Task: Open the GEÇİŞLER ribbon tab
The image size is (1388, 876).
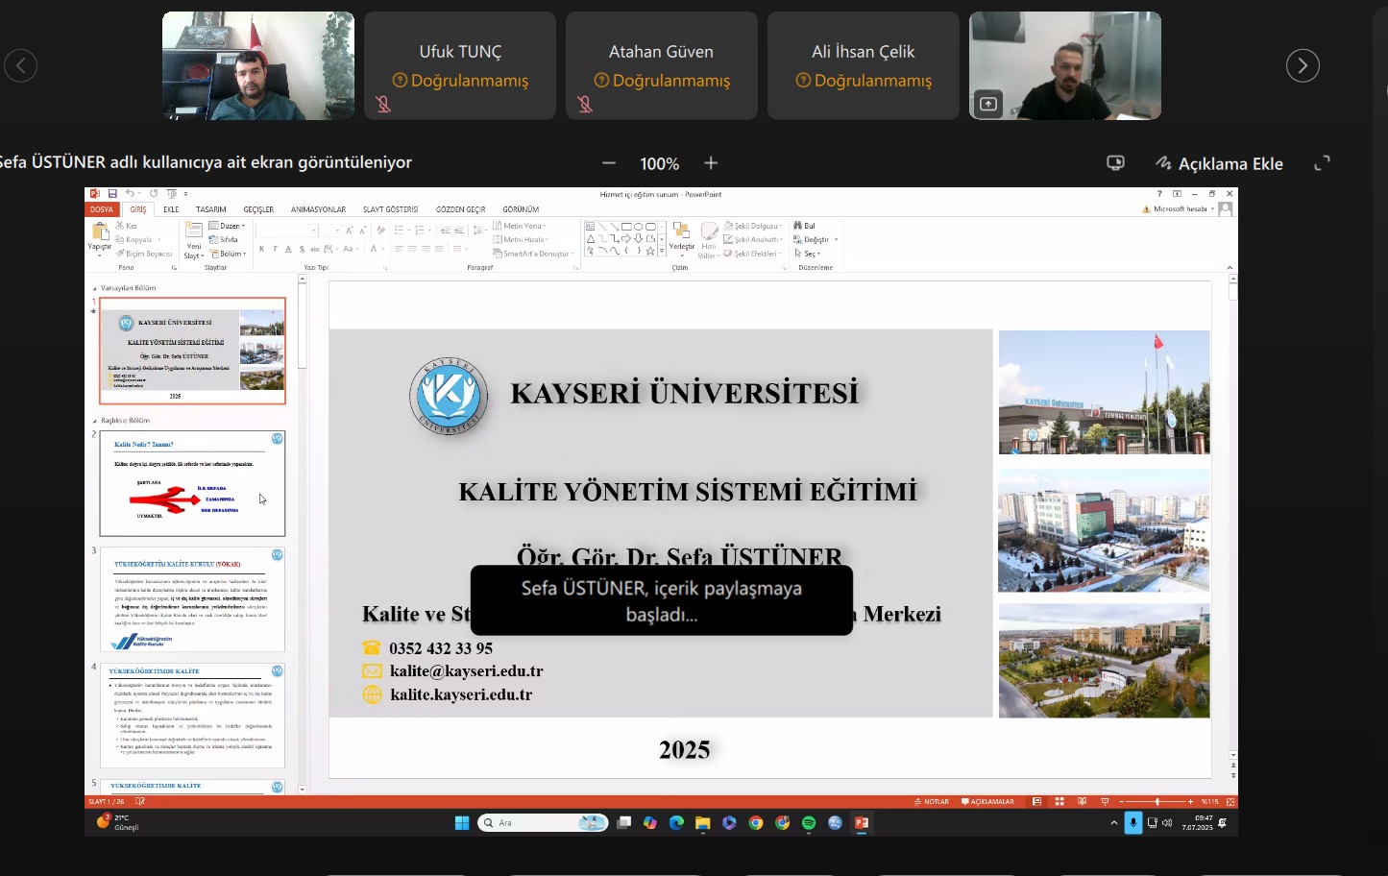Action: pyautogui.click(x=258, y=209)
